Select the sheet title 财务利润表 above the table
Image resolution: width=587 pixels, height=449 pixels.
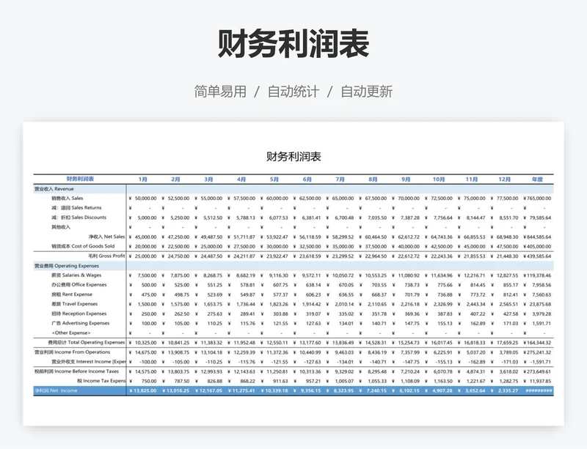coord(293,156)
